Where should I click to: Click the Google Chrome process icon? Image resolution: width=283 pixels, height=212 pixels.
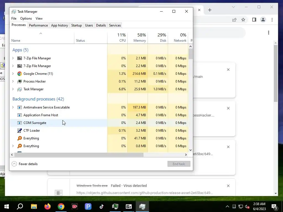coord(20,73)
